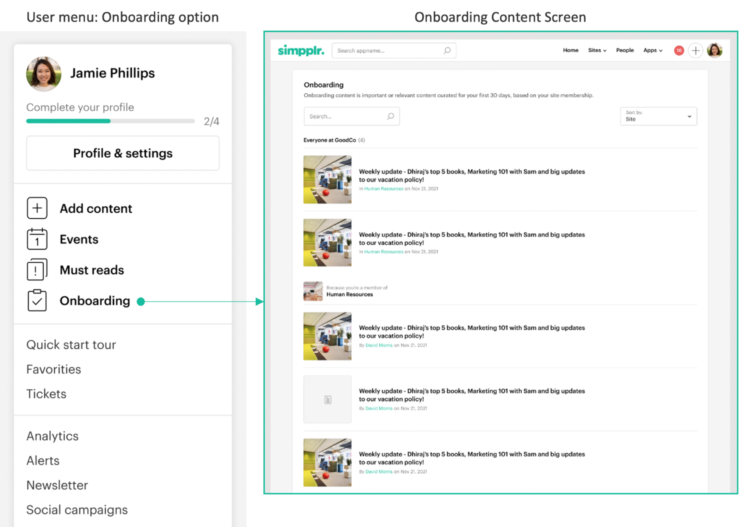Image resolution: width=750 pixels, height=527 pixels.
Task: Expand the Sort by Site dropdown
Action: point(658,116)
